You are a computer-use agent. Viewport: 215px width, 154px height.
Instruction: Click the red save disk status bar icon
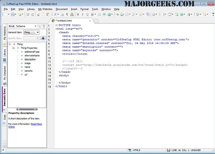(x=169, y=150)
